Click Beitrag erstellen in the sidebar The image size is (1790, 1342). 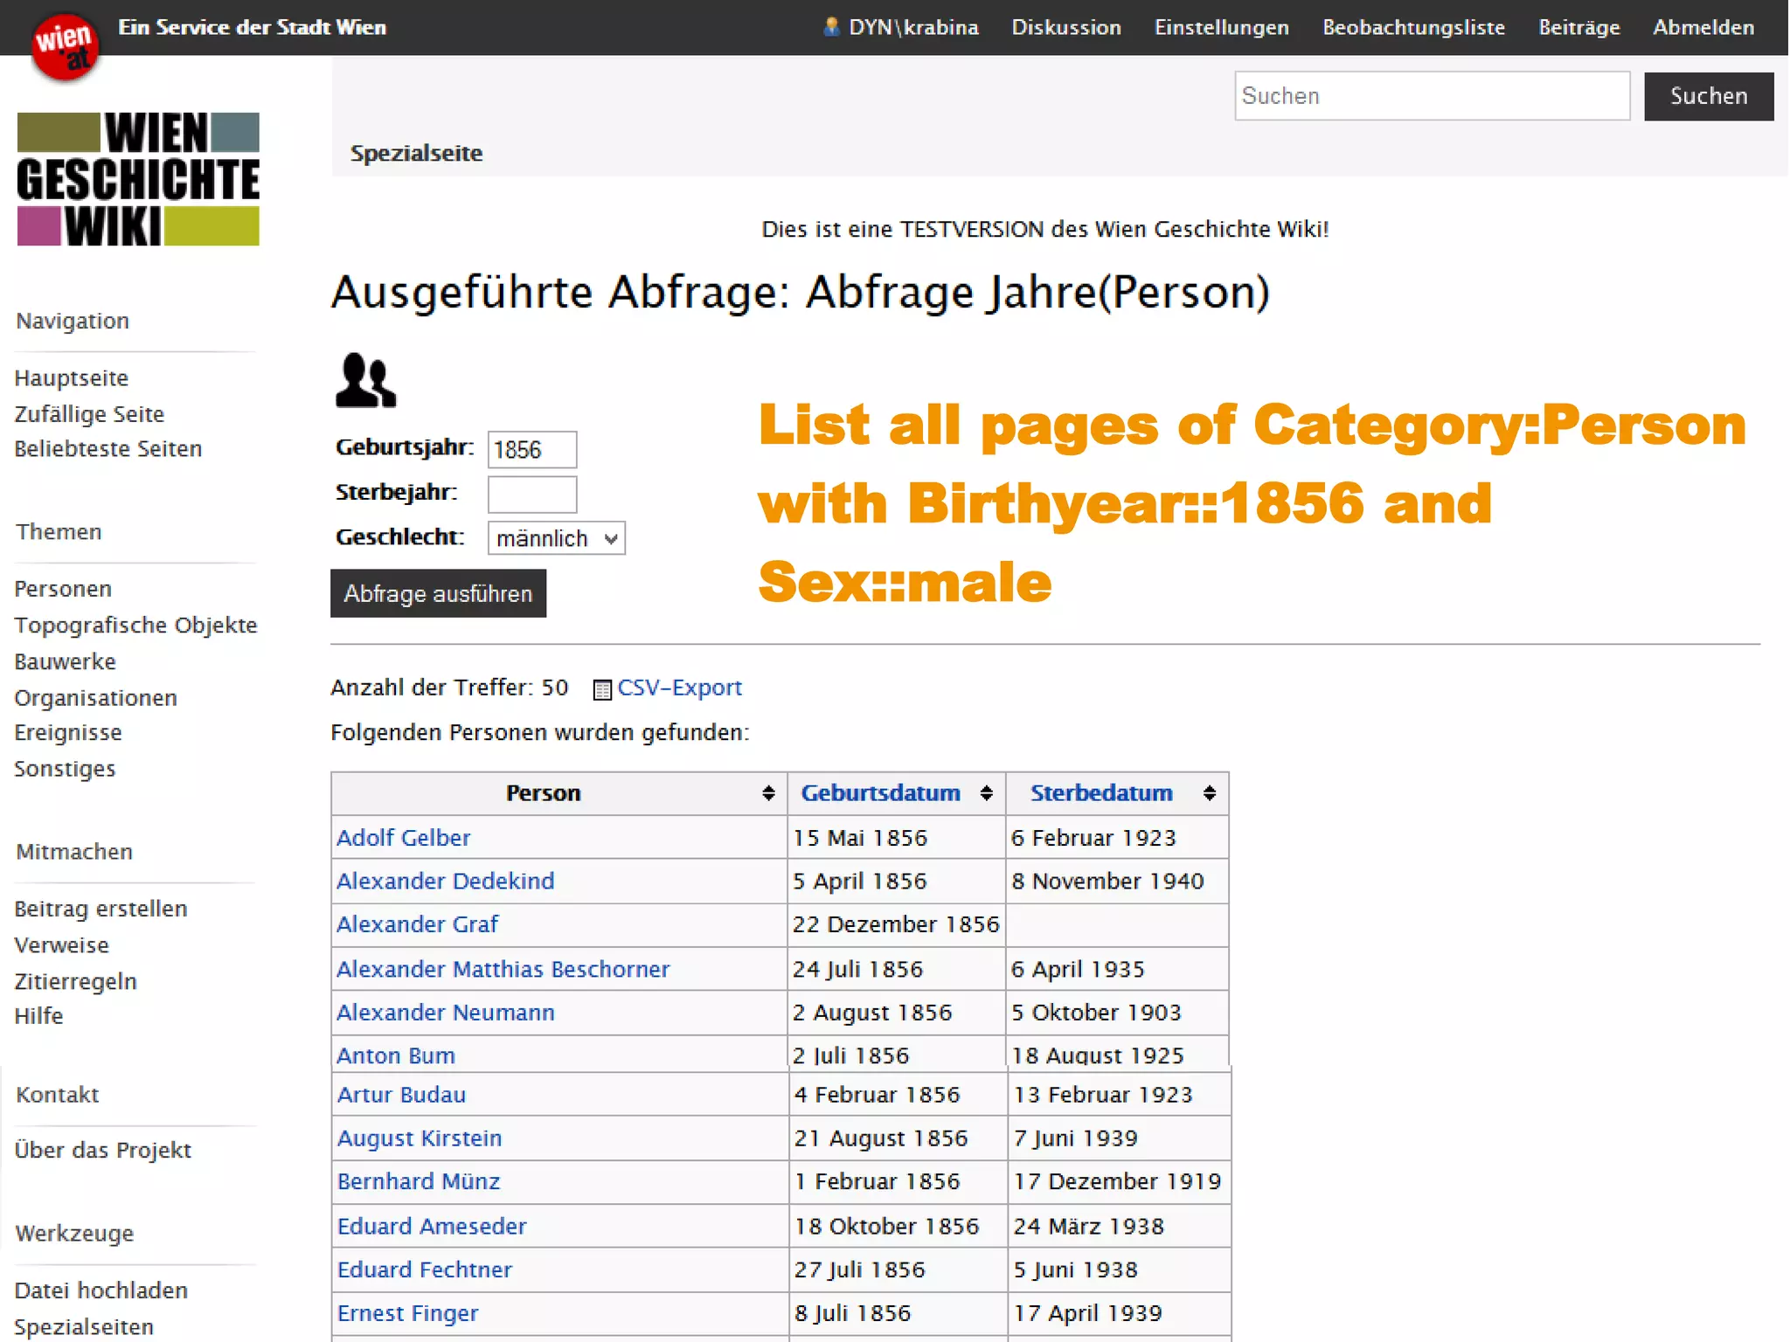click(101, 909)
